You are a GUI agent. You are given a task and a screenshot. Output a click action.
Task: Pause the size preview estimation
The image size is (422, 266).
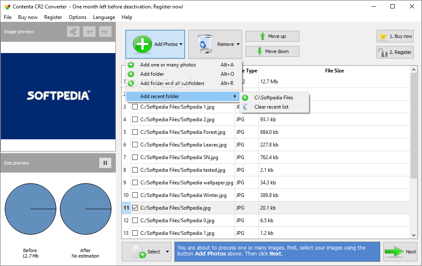tap(105, 163)
